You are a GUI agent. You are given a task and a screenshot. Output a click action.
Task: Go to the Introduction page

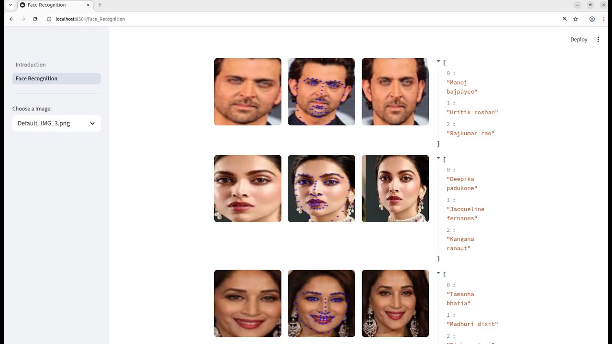click(x=31, y=64)
